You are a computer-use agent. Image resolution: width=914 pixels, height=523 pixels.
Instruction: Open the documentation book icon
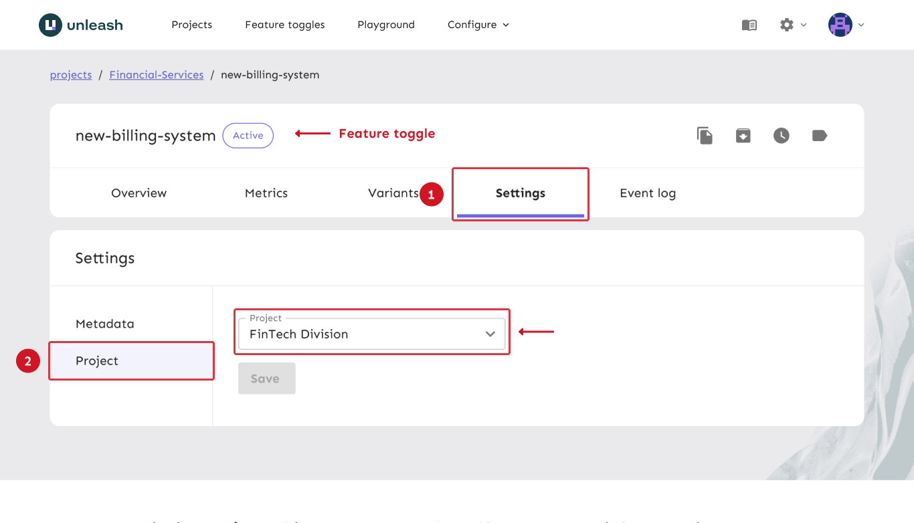pyautogui.click(x=749, y=25)
